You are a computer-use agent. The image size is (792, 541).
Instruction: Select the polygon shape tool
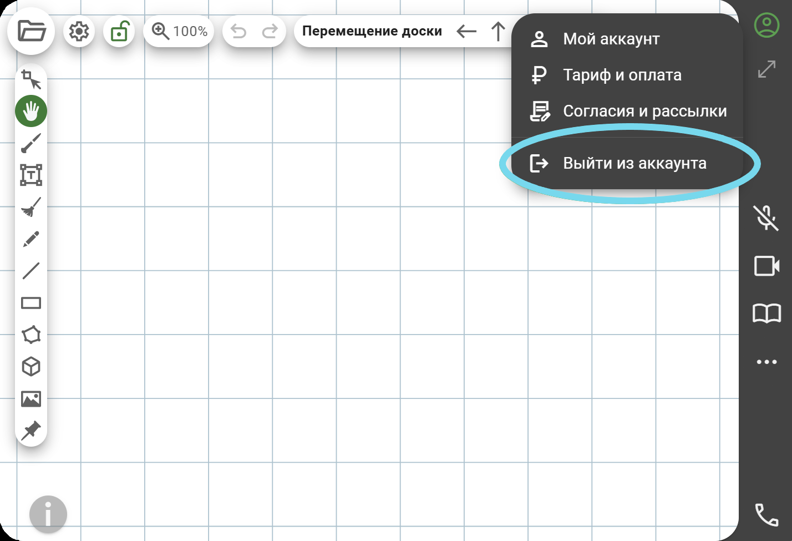click(x=31, y=335)
